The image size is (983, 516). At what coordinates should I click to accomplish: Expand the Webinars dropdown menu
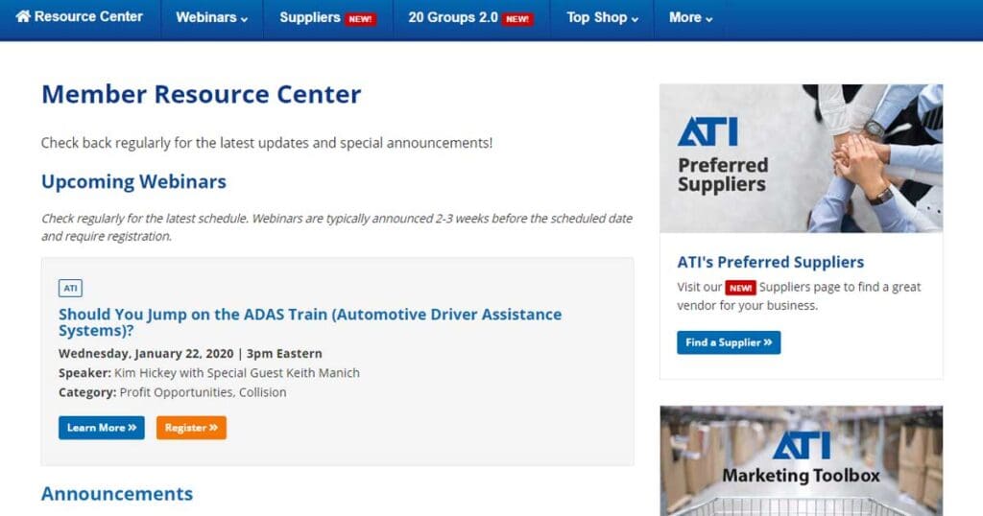[212, 17]
